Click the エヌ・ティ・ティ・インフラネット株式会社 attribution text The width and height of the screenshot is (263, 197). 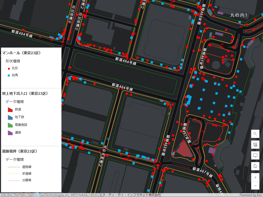(130, 195)
